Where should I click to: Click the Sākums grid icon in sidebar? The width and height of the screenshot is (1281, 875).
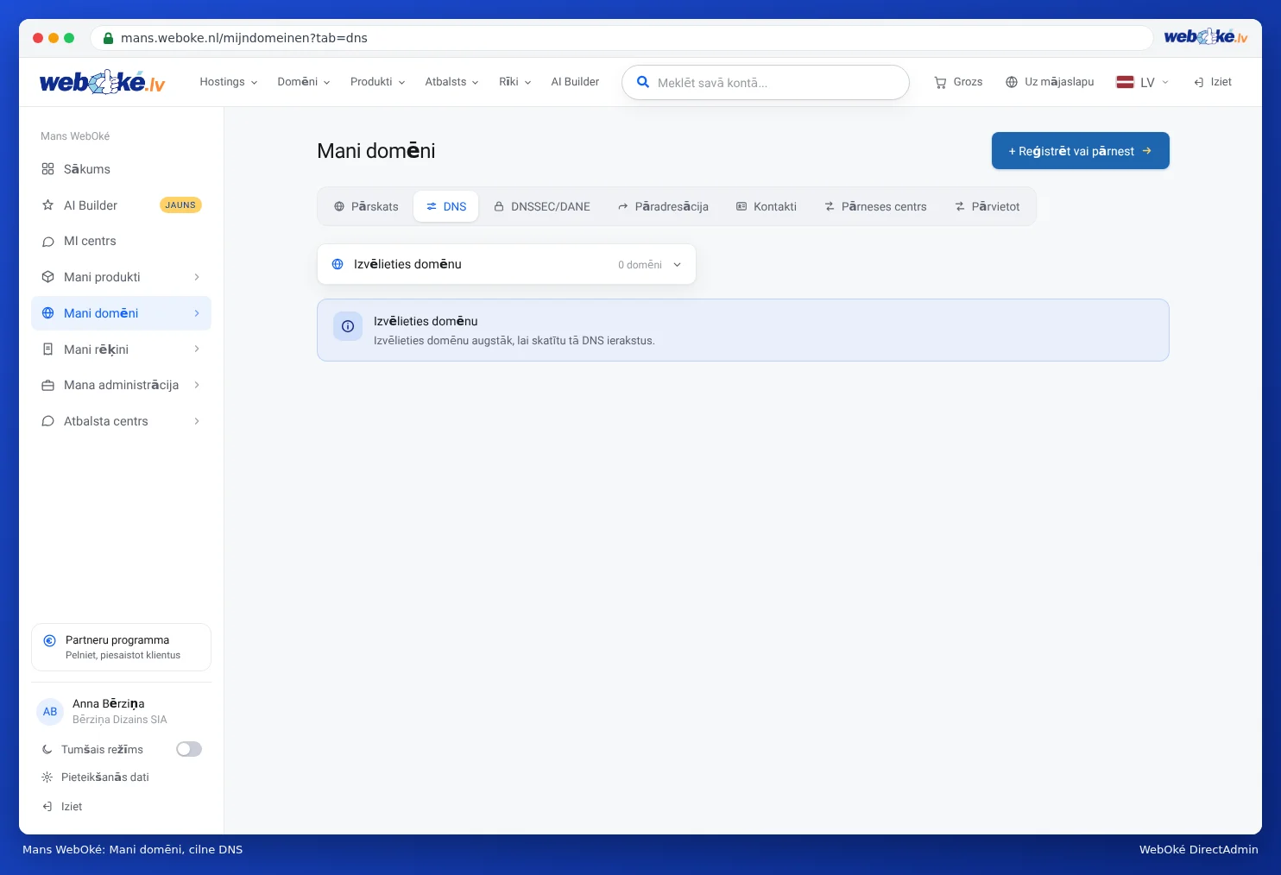click(x=48, y=169)
